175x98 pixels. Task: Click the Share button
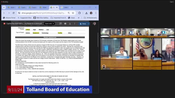[x=83, y=24]
